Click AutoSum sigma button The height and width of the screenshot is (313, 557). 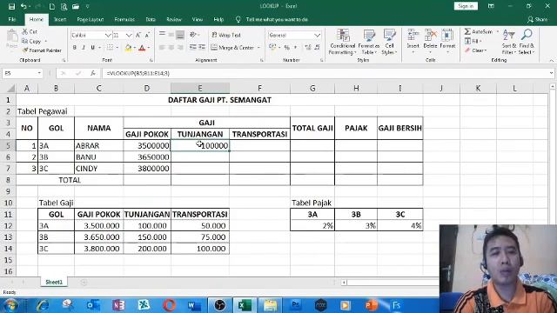click(x=479, y=31)
